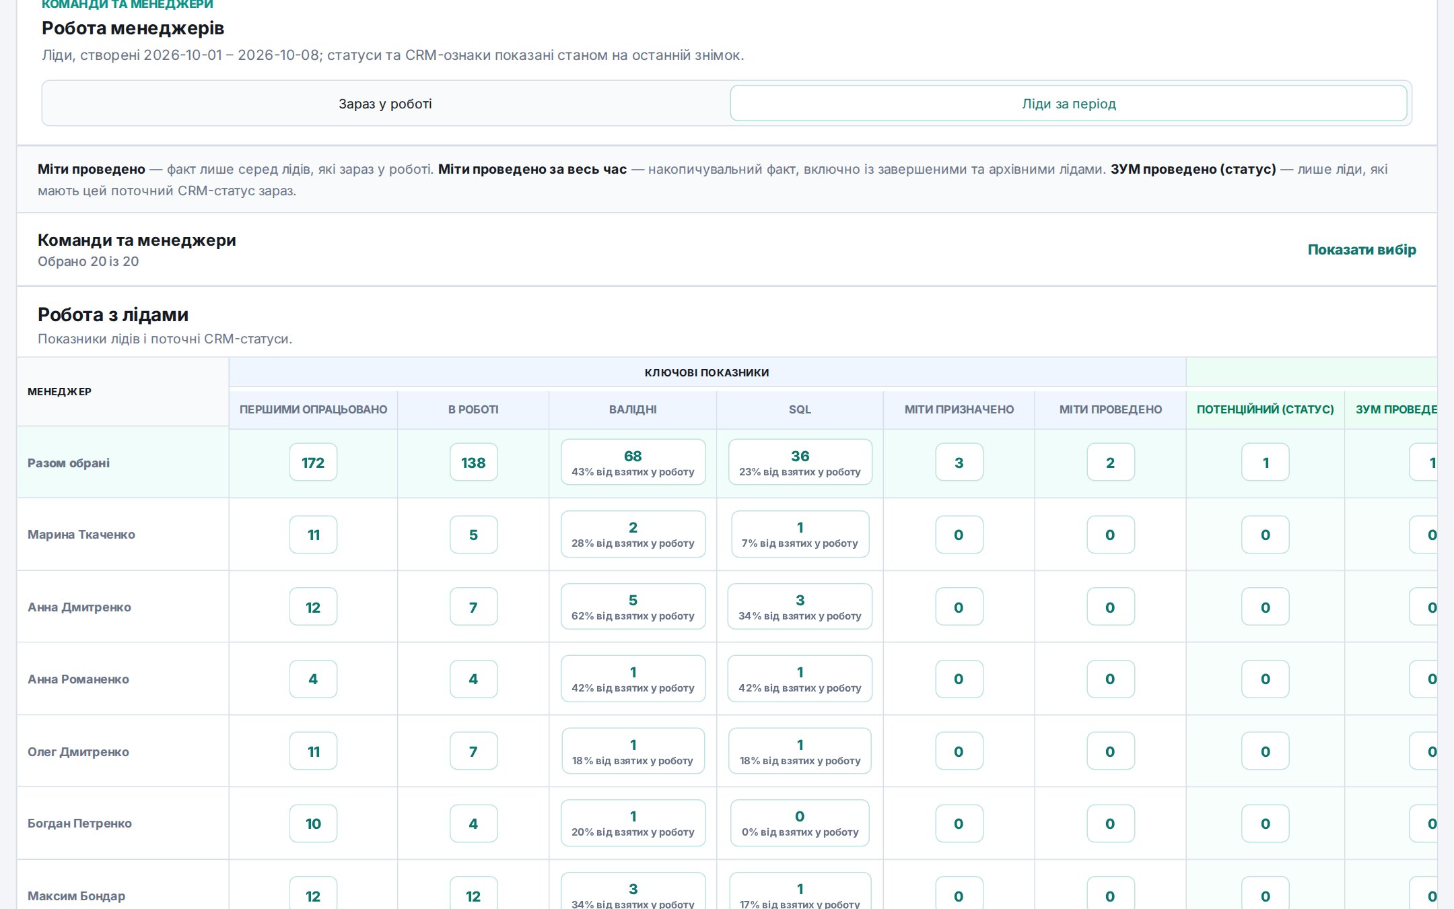Image resolution: width=1454 pixels, height=909 pixels.
Task: Click the 'Міти проведено' column header
Action: (1110, 409)
